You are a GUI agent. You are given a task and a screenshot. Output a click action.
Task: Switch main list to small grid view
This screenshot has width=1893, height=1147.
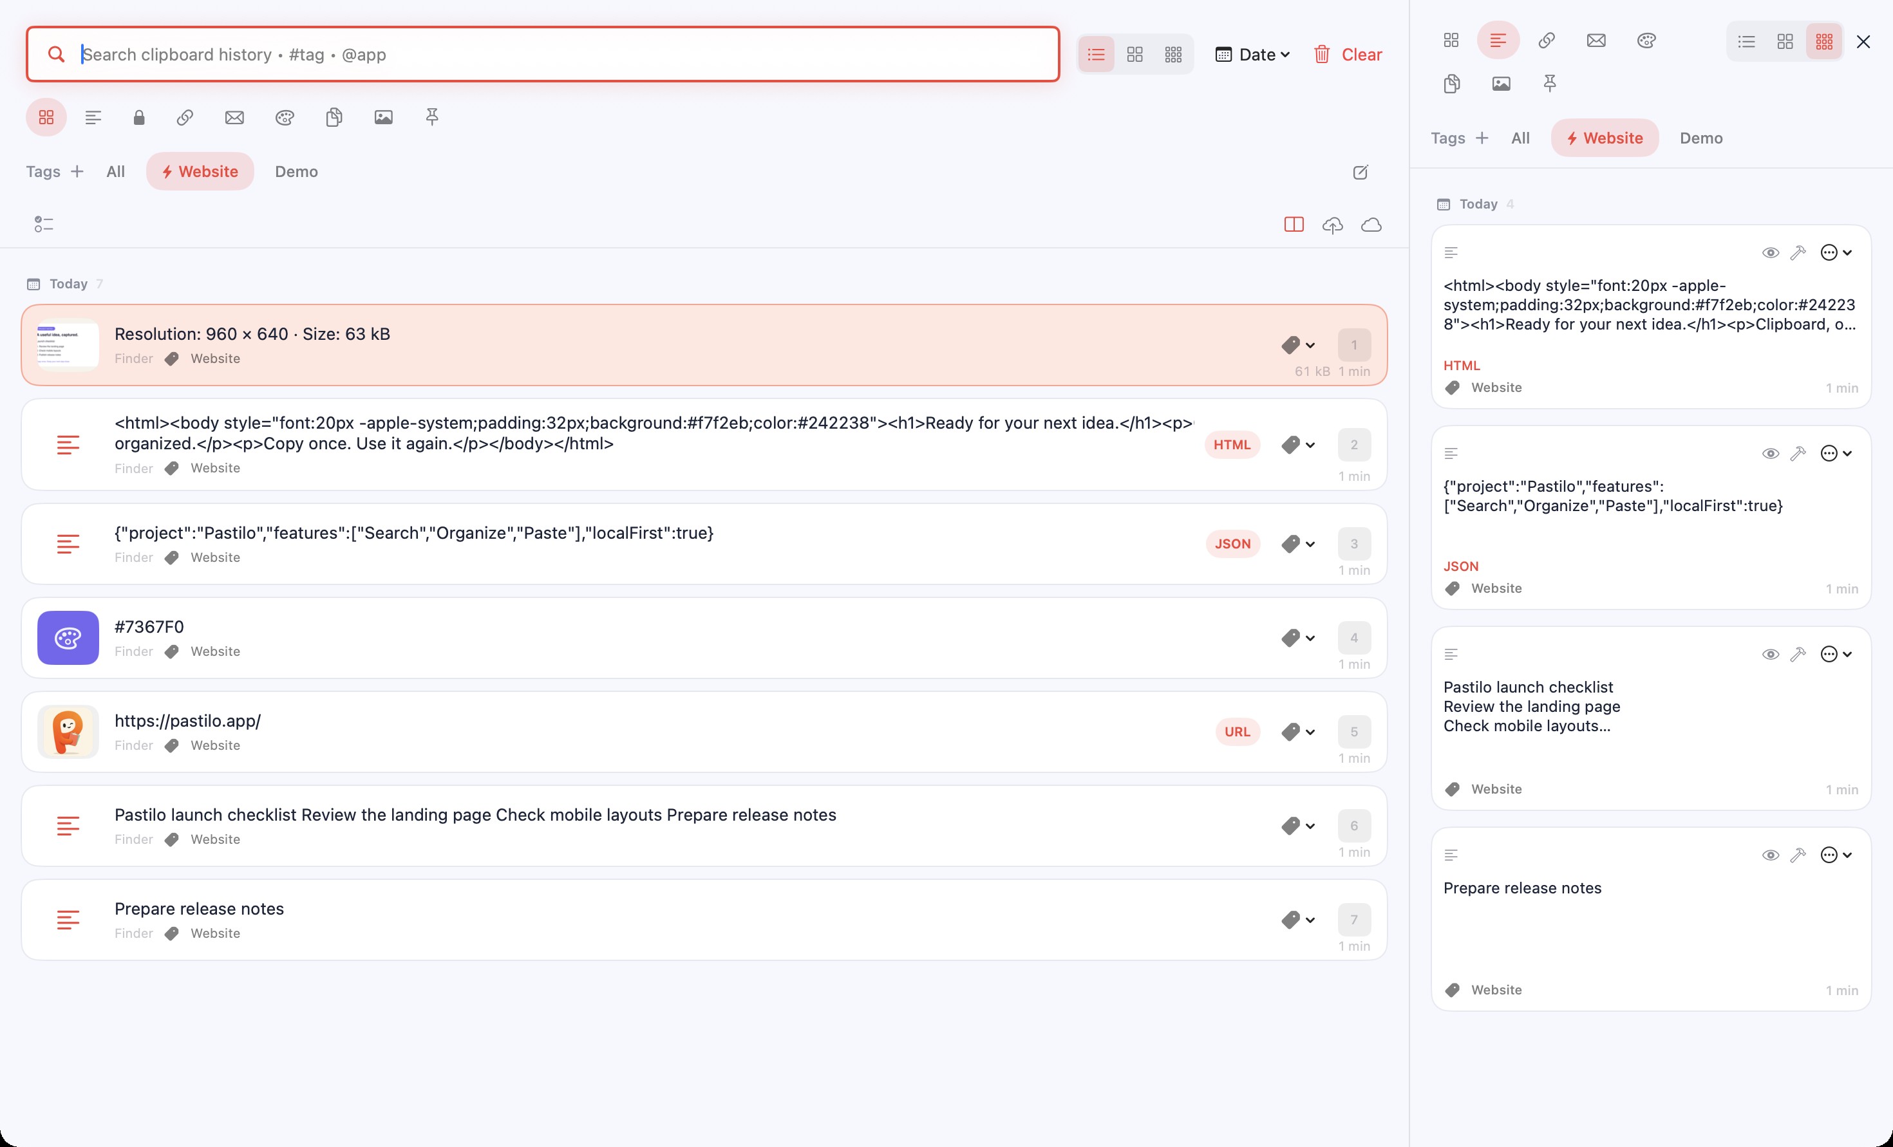(x=1173, y=55)
